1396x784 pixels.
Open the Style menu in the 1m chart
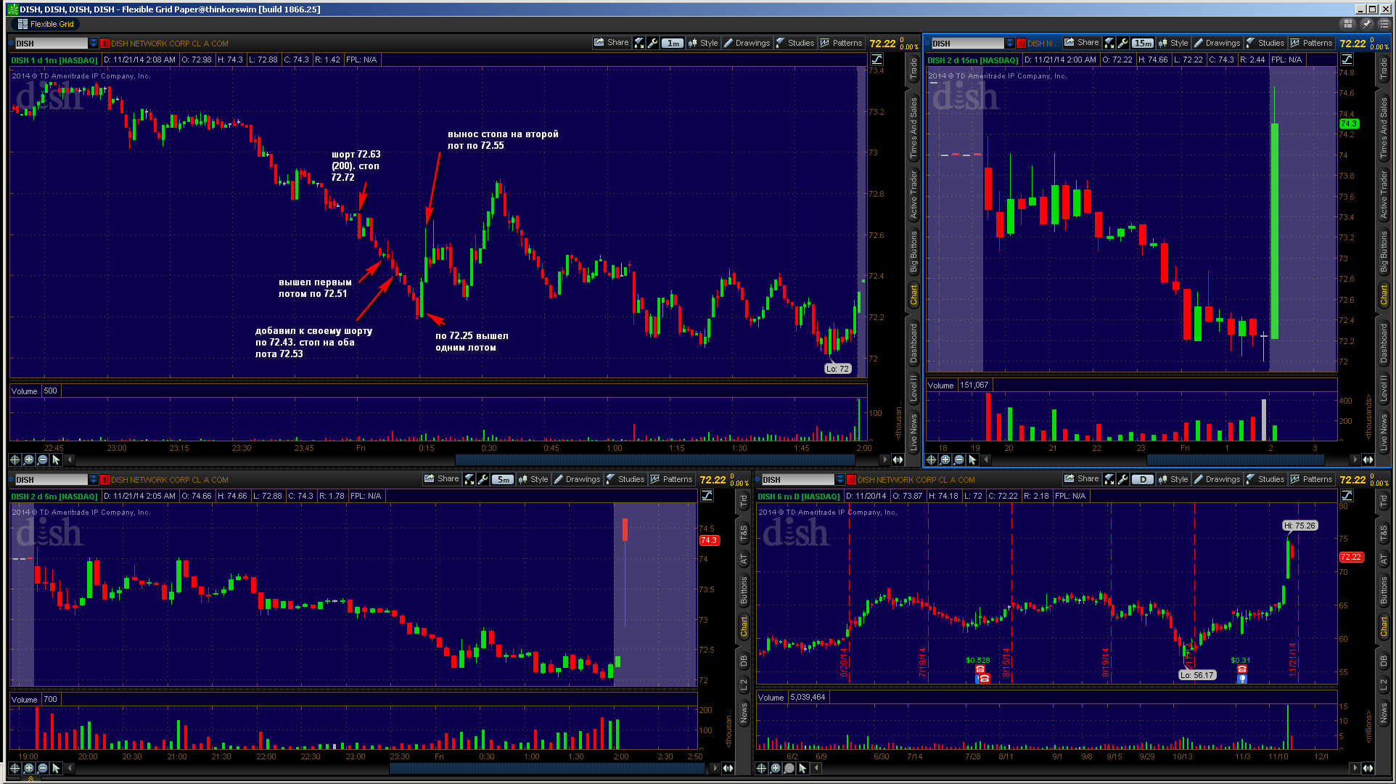pos(702,43)
